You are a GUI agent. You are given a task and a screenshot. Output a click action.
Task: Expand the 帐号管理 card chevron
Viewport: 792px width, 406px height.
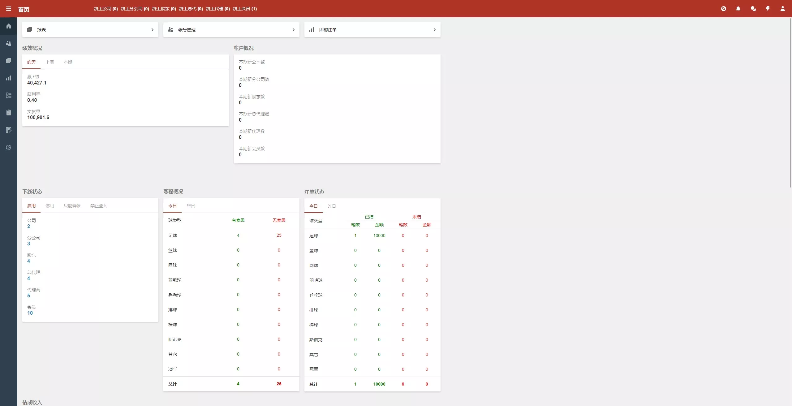point(293,30)
